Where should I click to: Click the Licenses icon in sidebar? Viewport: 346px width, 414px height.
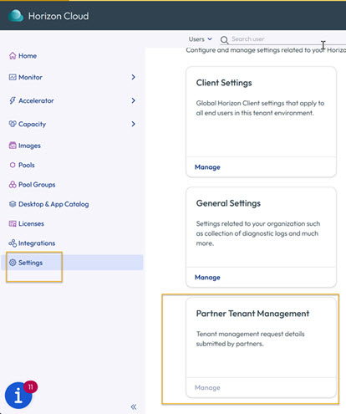point(13,223)
